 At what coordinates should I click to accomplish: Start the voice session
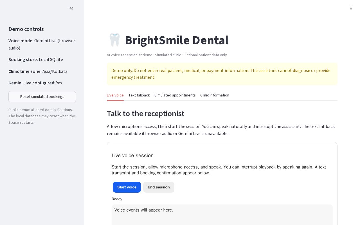[x=127, y=187]
